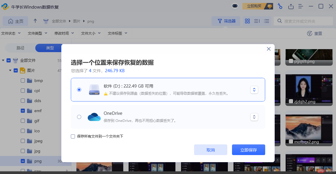Check the gif folder checkbox

(x=23, y=121)
